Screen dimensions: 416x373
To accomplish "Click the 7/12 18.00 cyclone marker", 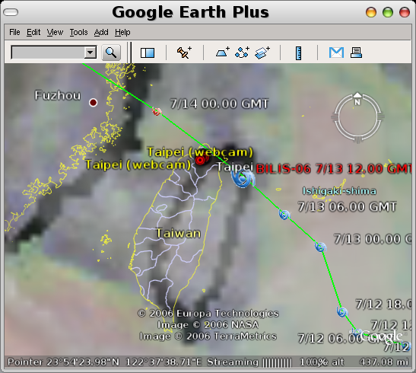I will (x=342, y=311).
